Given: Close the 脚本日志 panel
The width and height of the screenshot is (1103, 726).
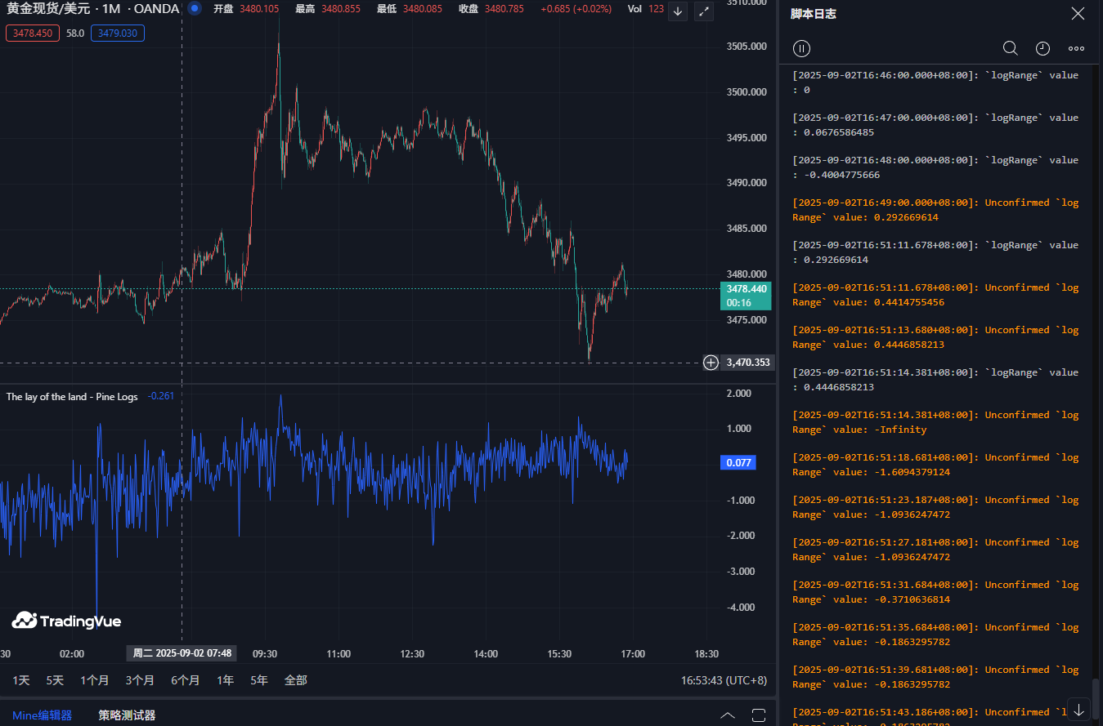Looking at the screenshot, I should coord(1078,14).
